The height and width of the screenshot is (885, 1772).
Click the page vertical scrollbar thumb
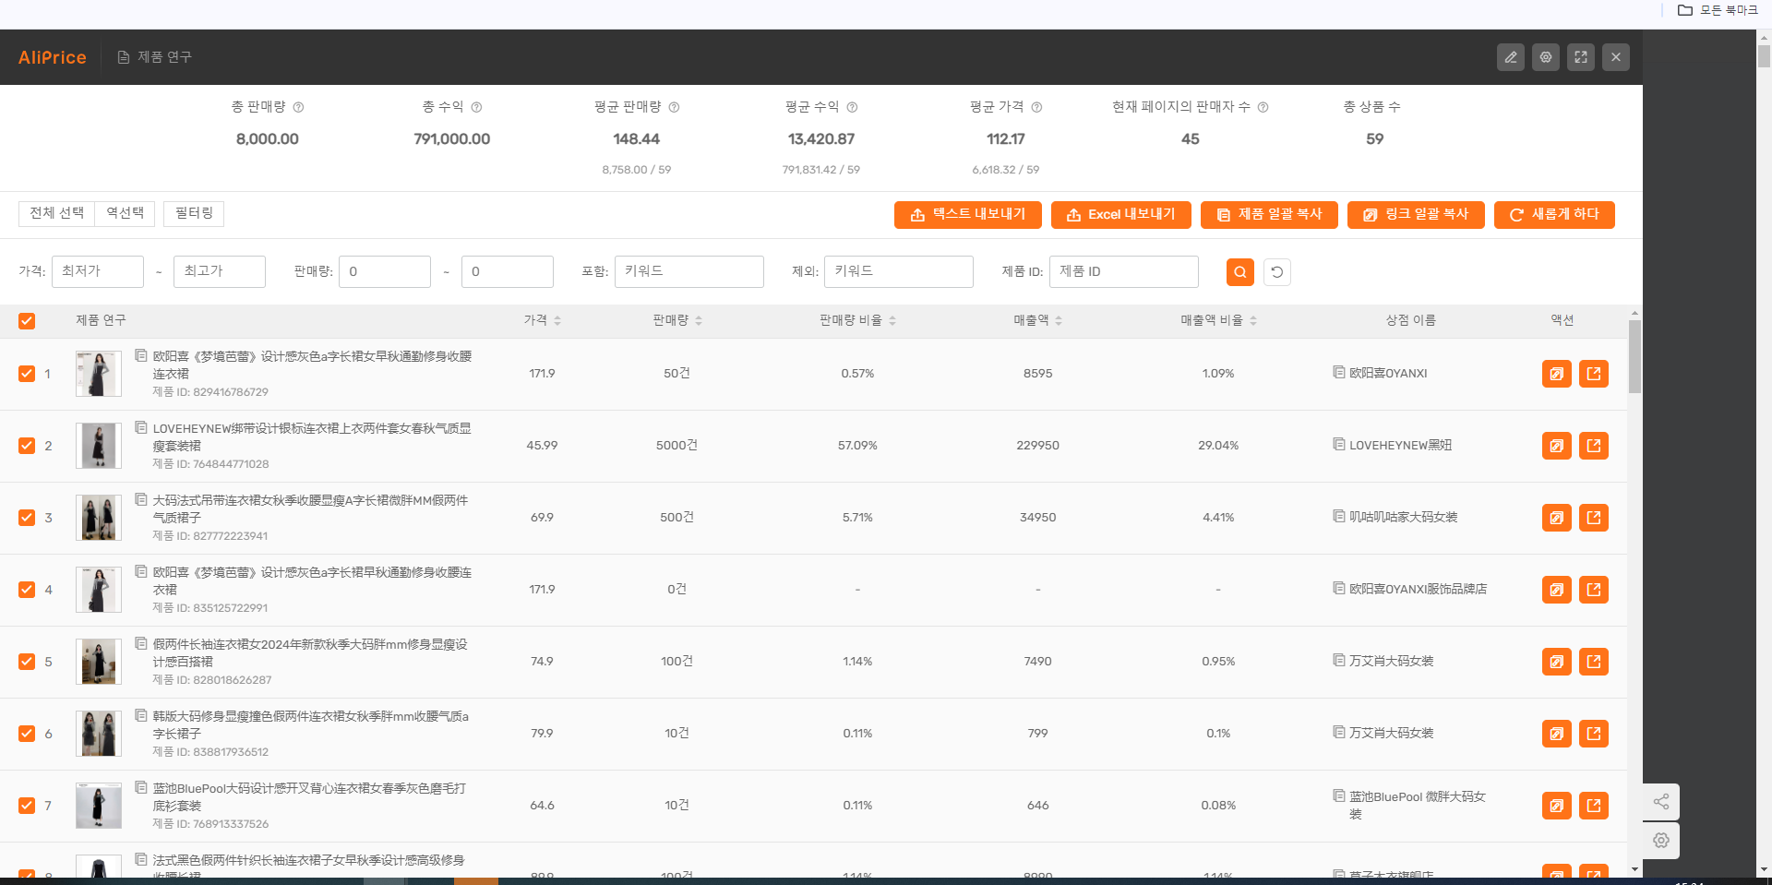pyautogui.click(x=1764, y=56)
